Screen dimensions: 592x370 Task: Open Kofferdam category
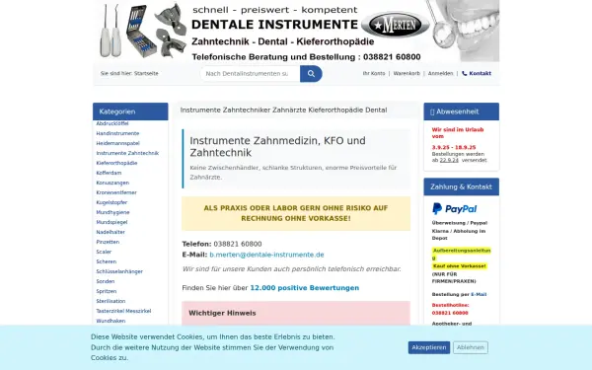pyautogui.click(x=109, y=173)
